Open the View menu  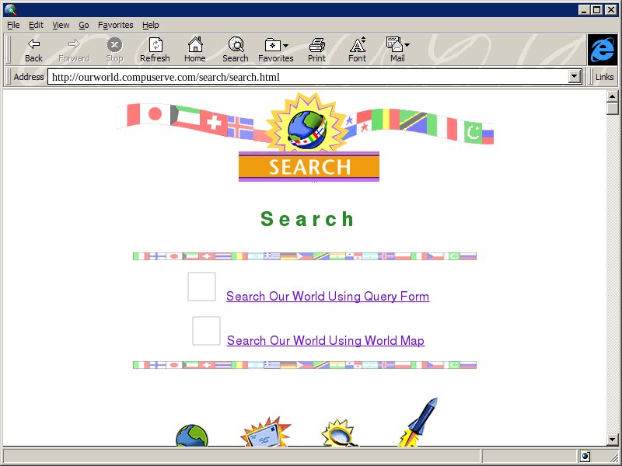coord(61,25)
